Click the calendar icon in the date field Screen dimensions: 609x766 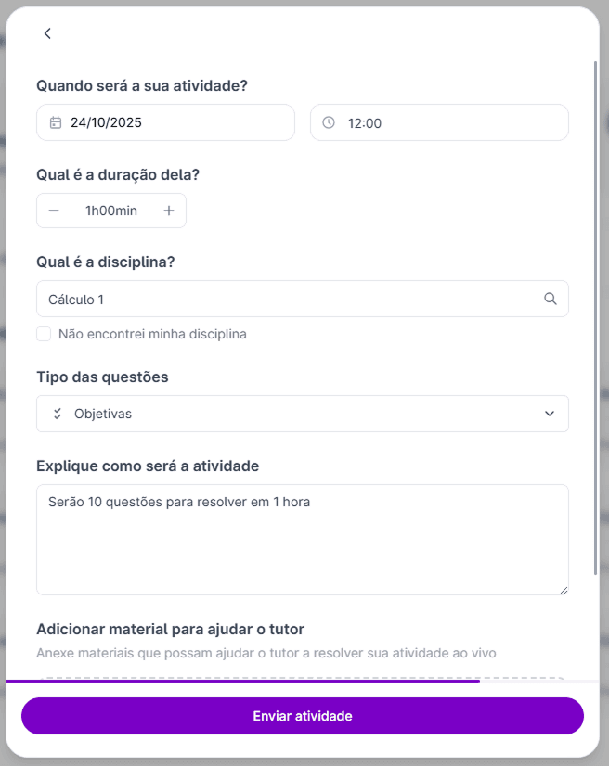56,121
